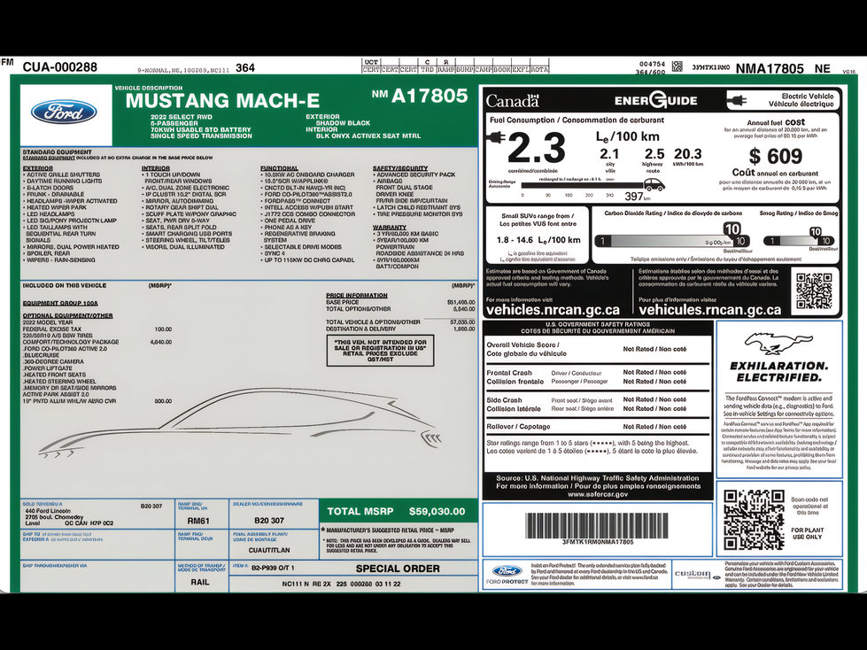
Task: Click the U.S. Government Safety Ratings header
Action: click(598, 328)
